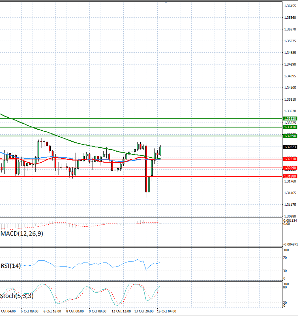The width and height of the screenshot is (298, 316).
Task: Click the MACD(12,26,9) indicator label
Action: (x=22, y=234)
